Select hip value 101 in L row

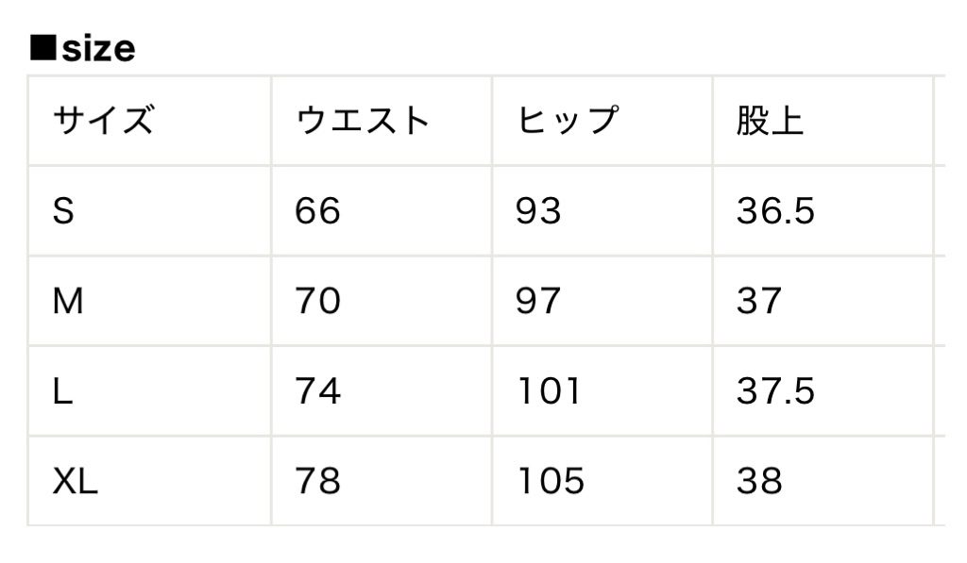click(x=549, y=392)
